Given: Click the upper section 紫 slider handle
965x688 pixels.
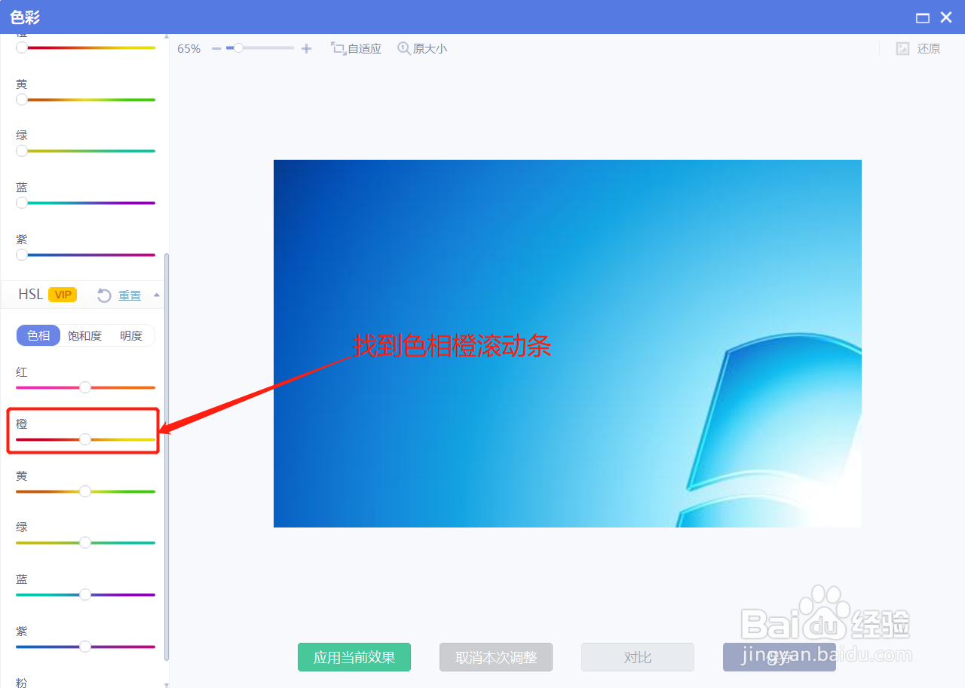Looking at the screenshot, I should click(22, 255).
